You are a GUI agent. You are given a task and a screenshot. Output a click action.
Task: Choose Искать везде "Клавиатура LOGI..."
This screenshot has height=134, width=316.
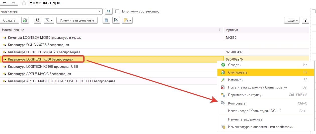click(266, 111)
